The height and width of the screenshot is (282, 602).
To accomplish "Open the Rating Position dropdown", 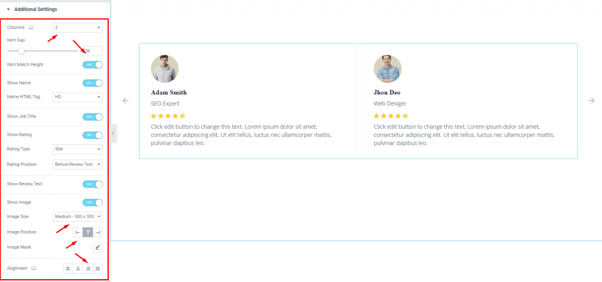I will (x=78, y=165).
